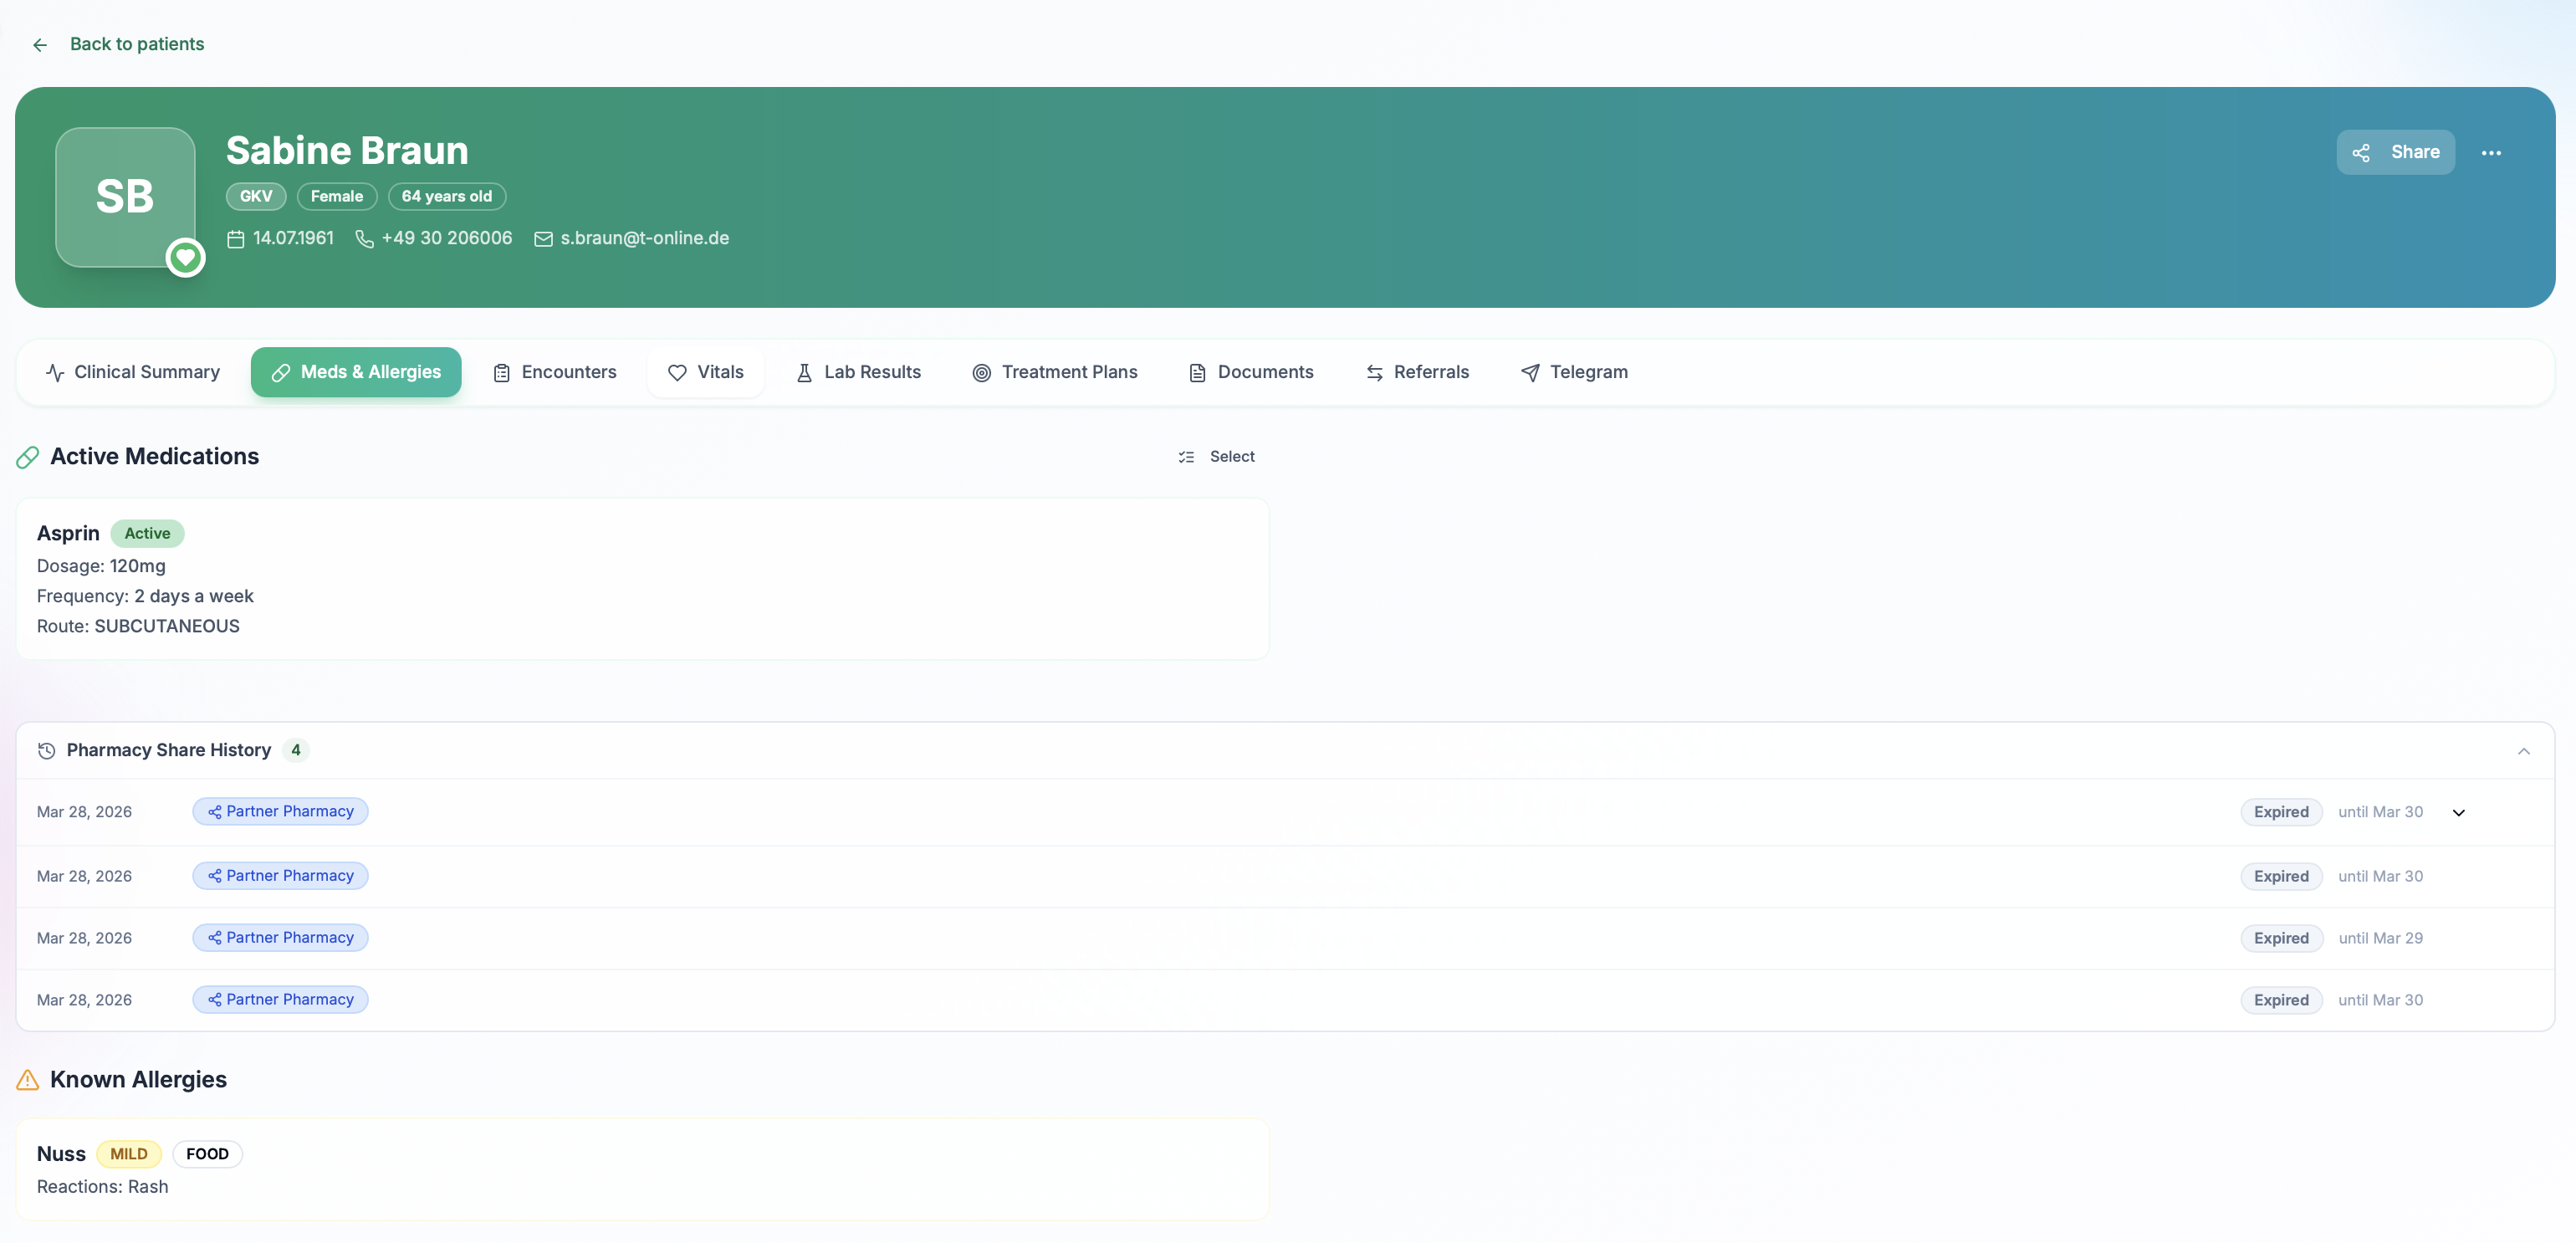Screen dimensions: 2576x1243
Task: Open the Telegram tab
Action: click(x=1574, y=372)
